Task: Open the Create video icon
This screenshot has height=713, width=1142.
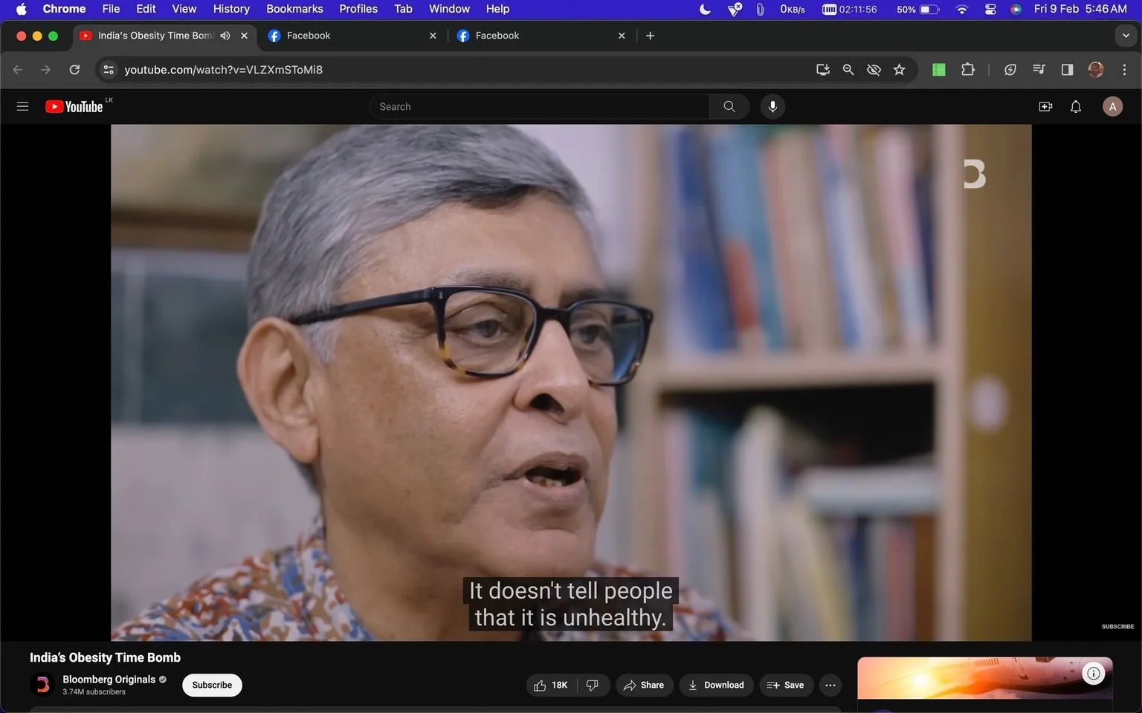Action: coord(1045,106)
